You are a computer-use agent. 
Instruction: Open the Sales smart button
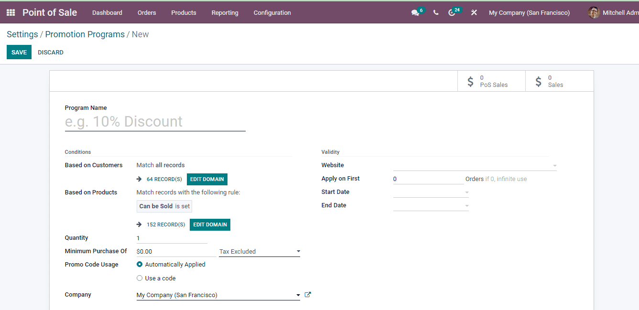[558, 81]
